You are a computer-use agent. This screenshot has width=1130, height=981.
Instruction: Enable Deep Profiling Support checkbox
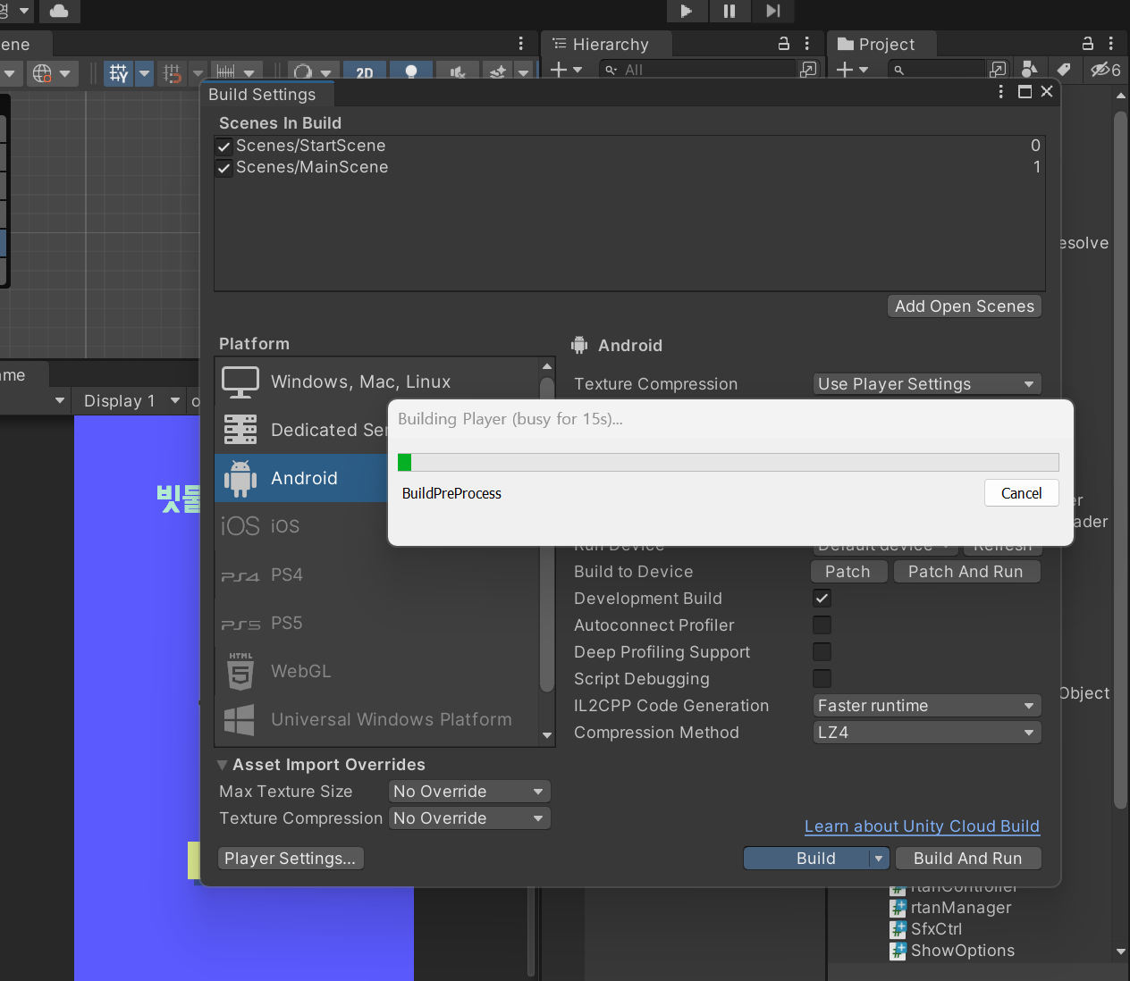point(822,652)
